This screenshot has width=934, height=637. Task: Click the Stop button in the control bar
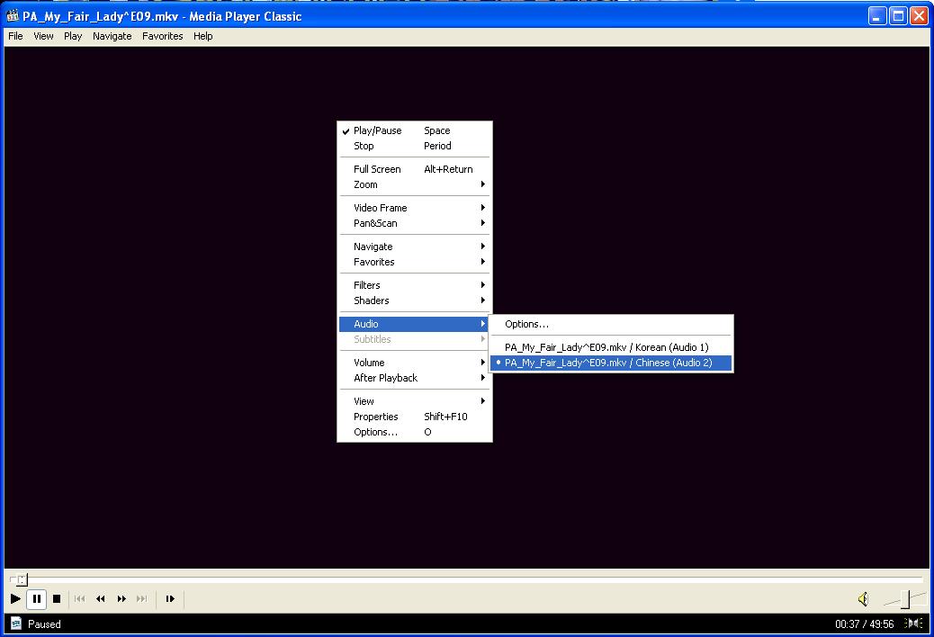pyautogui.click(x=57, y=599)
